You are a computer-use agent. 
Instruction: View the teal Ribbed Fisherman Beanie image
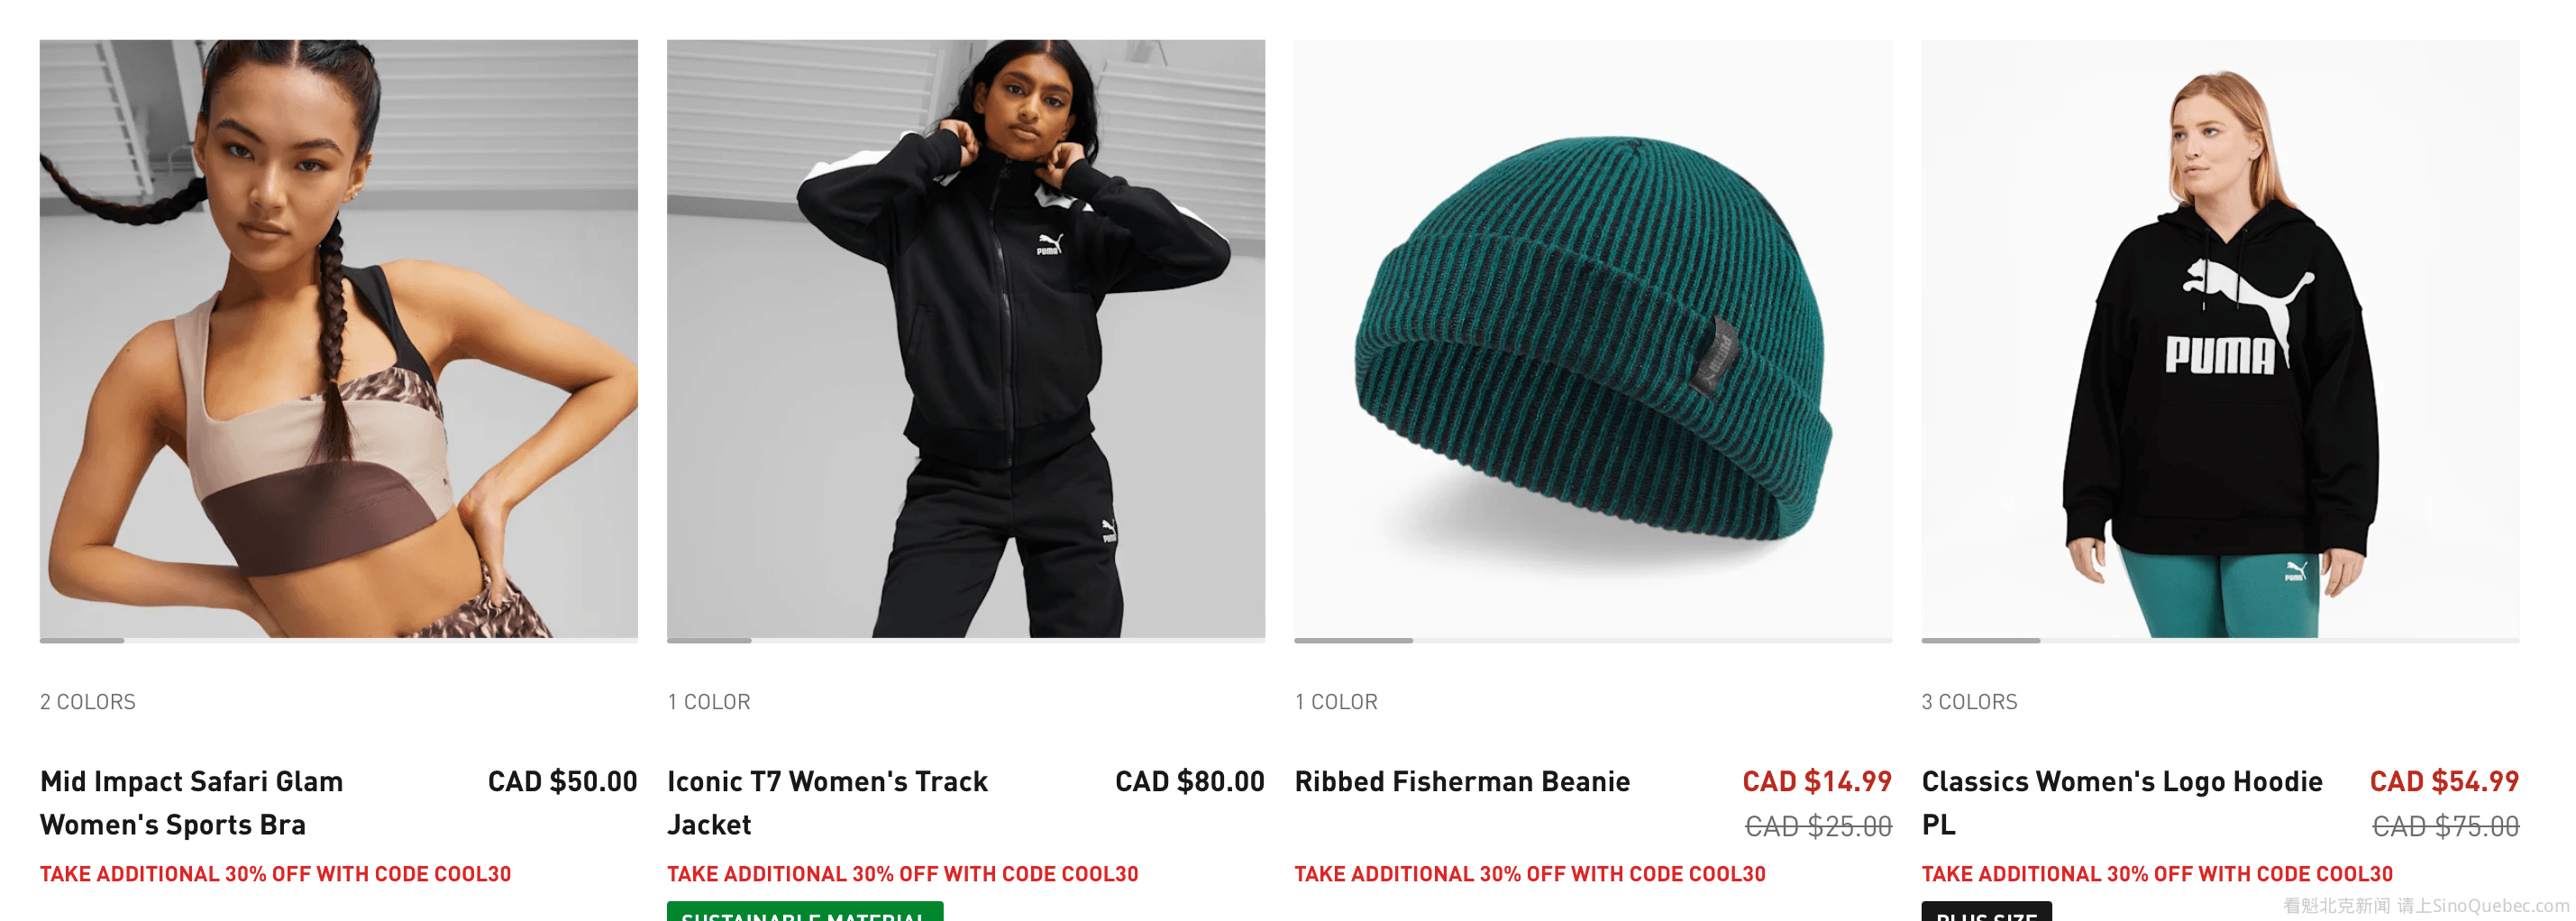1593,338
